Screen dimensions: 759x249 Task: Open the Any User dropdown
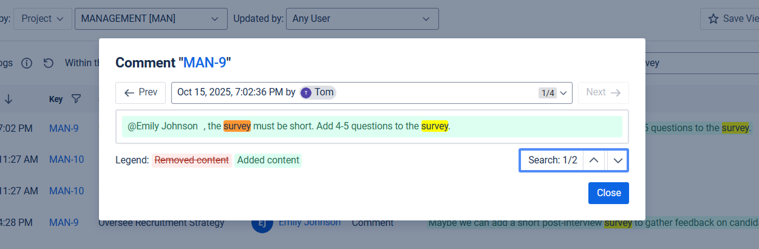pos(362,19)
